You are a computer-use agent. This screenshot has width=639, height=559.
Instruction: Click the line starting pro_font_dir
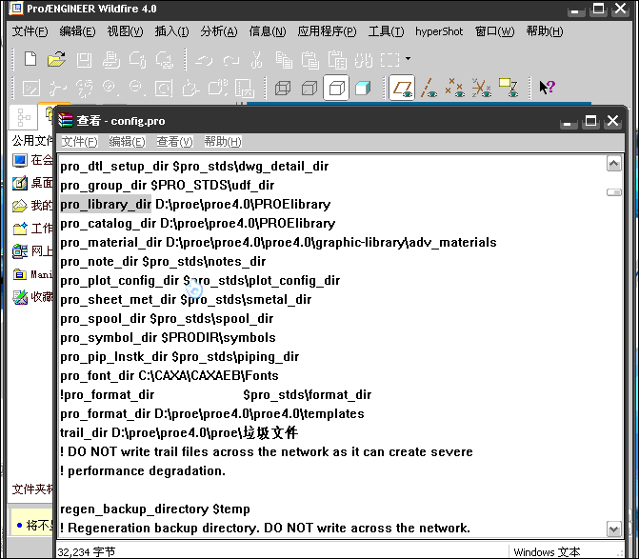tap(170, 375)
